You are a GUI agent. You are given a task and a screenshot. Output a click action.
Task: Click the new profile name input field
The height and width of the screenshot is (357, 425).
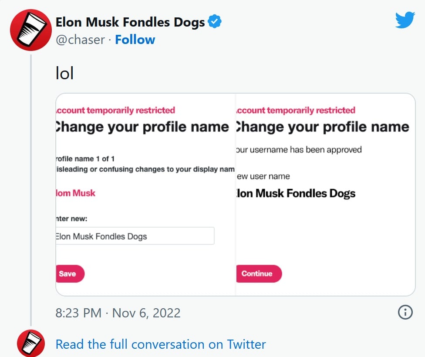coord(135,236)
